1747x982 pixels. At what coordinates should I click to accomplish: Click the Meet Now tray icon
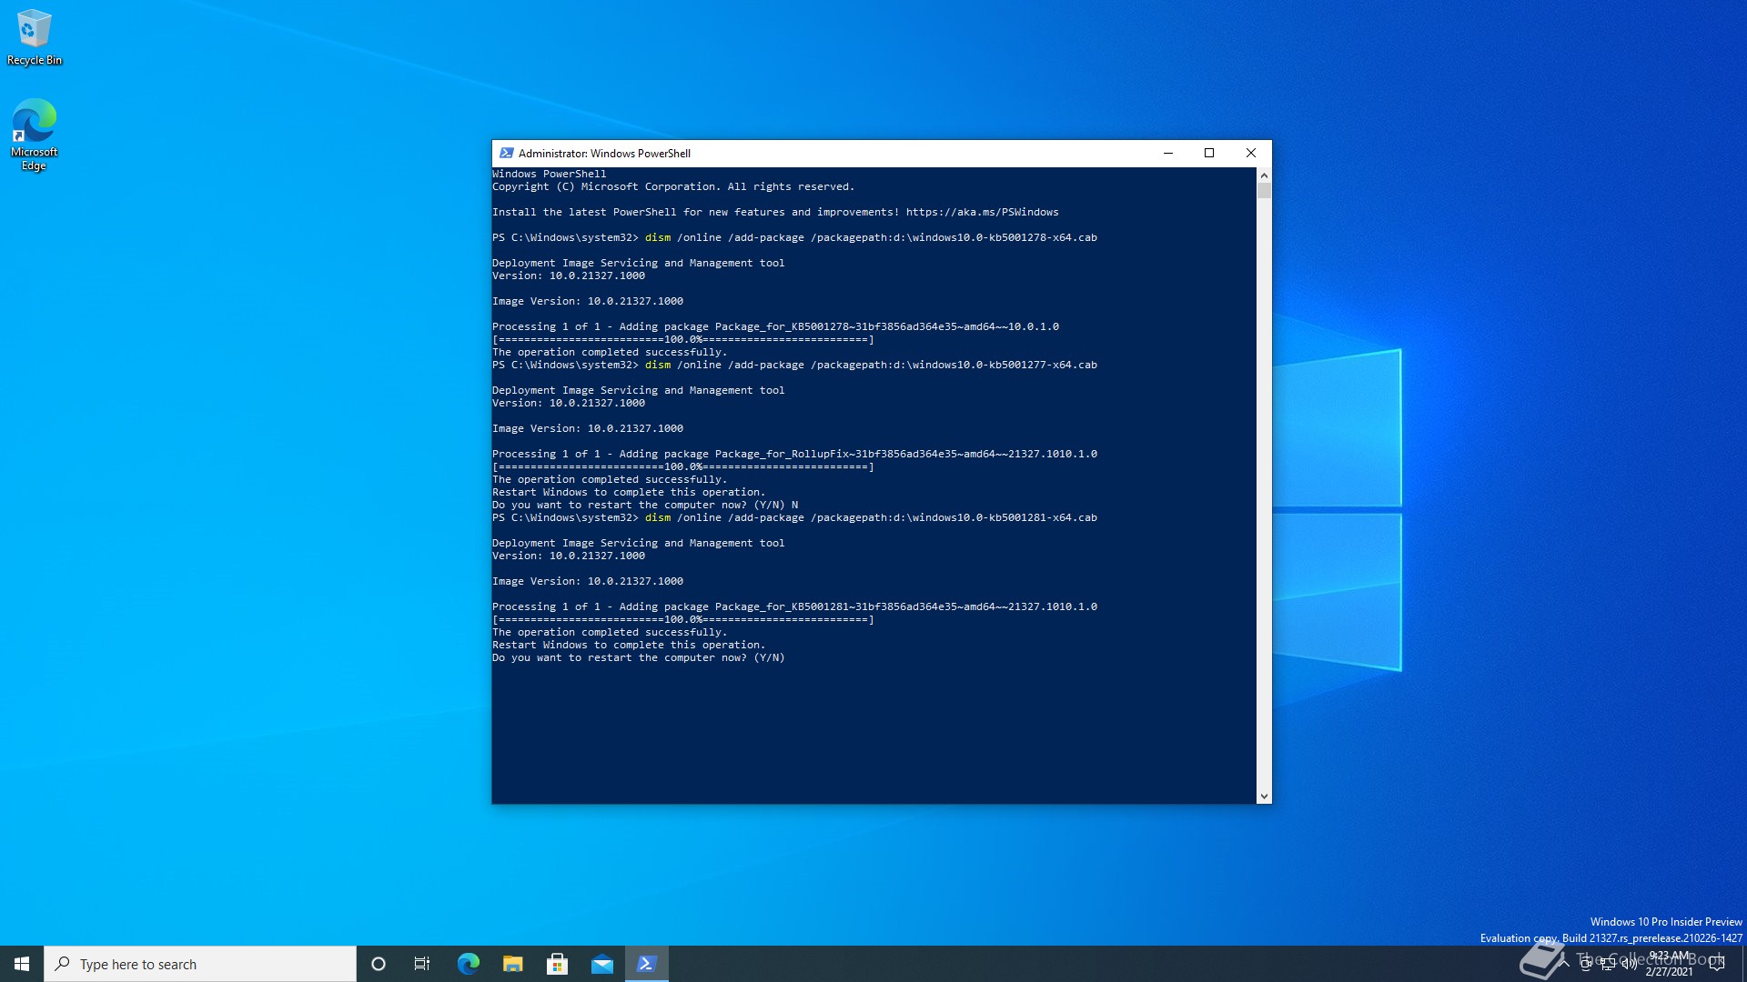[1586, 964]
